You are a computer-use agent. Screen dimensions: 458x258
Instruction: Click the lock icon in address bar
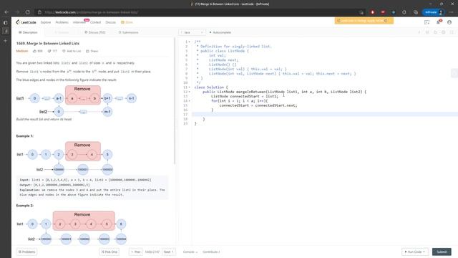[39, 12]
